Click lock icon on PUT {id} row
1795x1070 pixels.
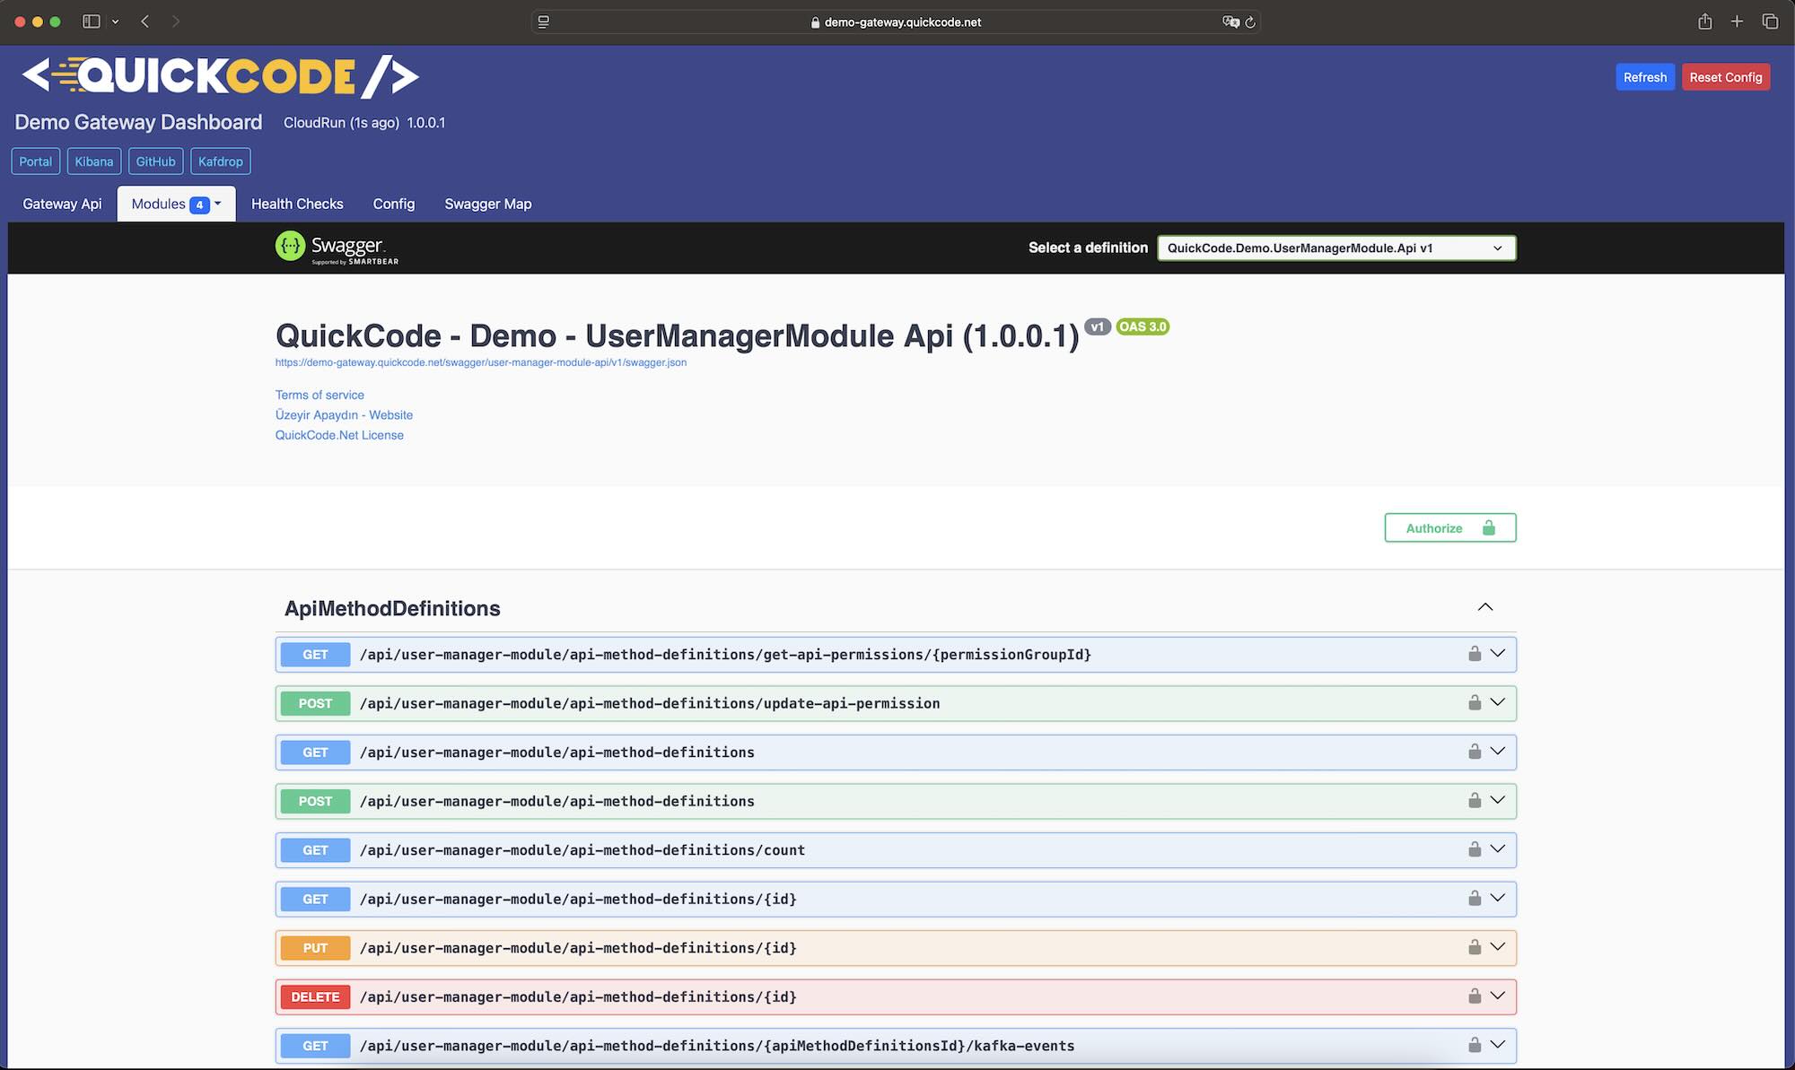click(x=1475, y=947)
